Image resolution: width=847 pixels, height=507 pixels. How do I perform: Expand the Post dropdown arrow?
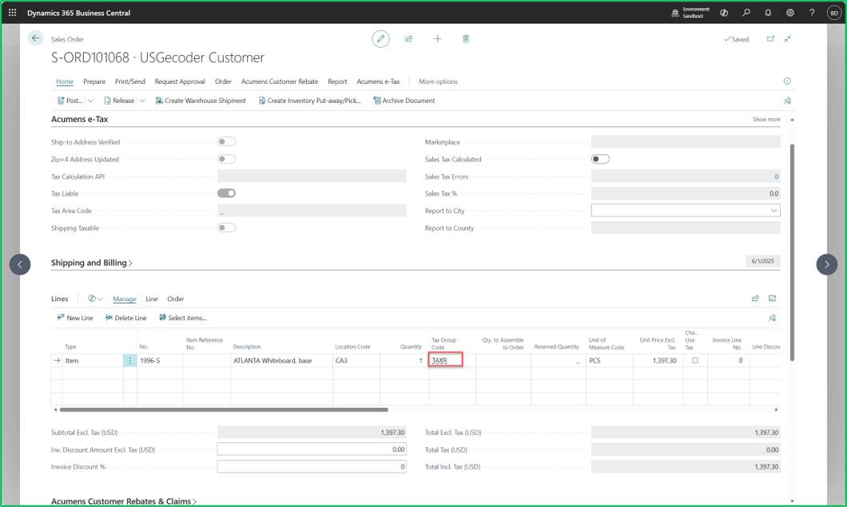click(x=90, y=101)
